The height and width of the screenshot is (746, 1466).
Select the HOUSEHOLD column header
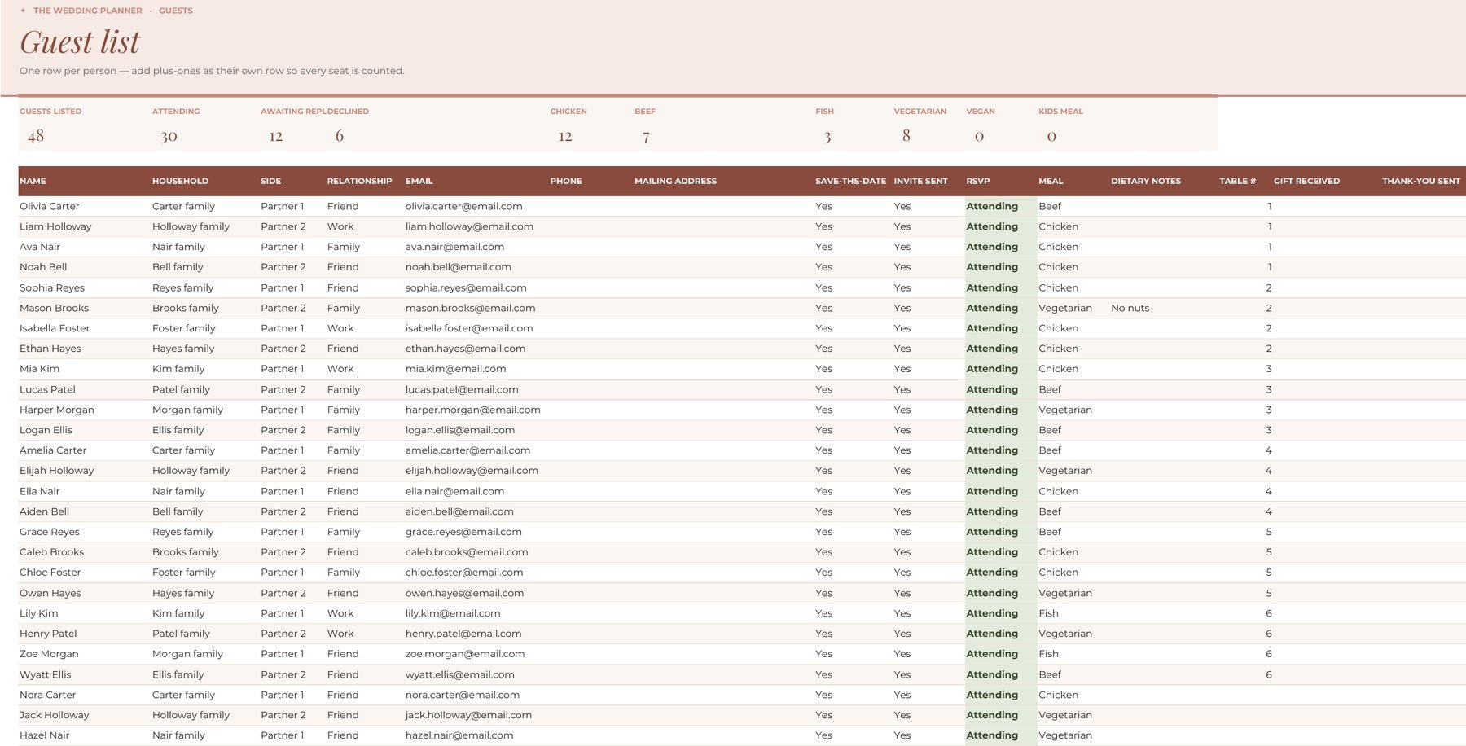point(180,181)
